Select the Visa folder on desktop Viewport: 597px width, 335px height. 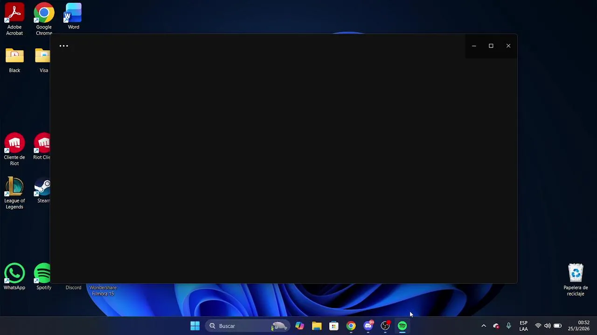(x=43, y=60)
